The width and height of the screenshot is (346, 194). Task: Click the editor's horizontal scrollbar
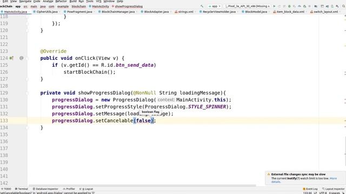tap(142, 185)
